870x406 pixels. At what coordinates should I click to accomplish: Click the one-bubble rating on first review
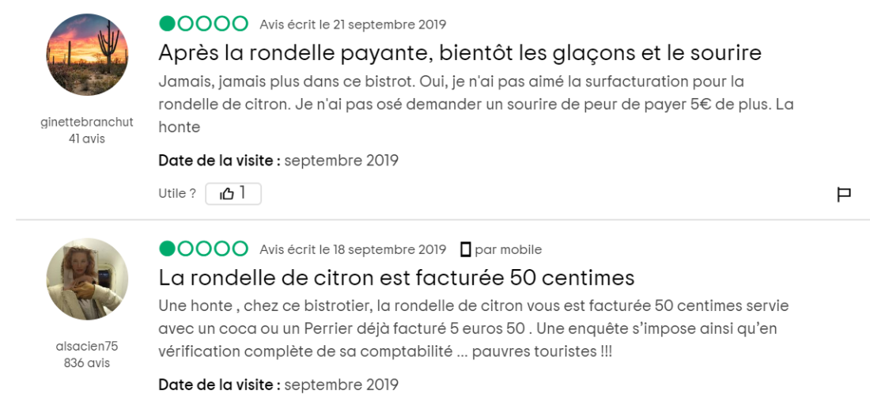203,24
